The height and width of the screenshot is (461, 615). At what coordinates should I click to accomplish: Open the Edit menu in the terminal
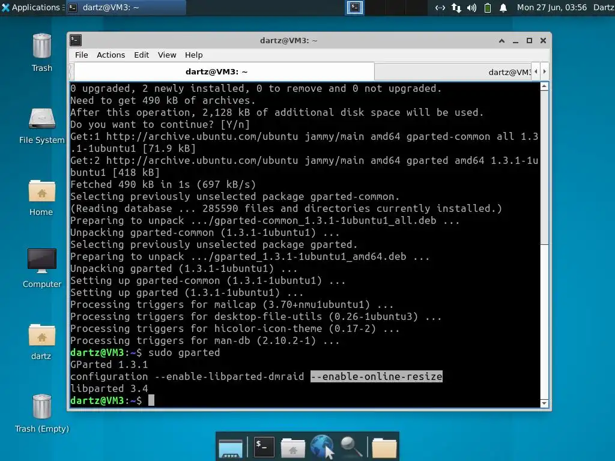[141, 55]
